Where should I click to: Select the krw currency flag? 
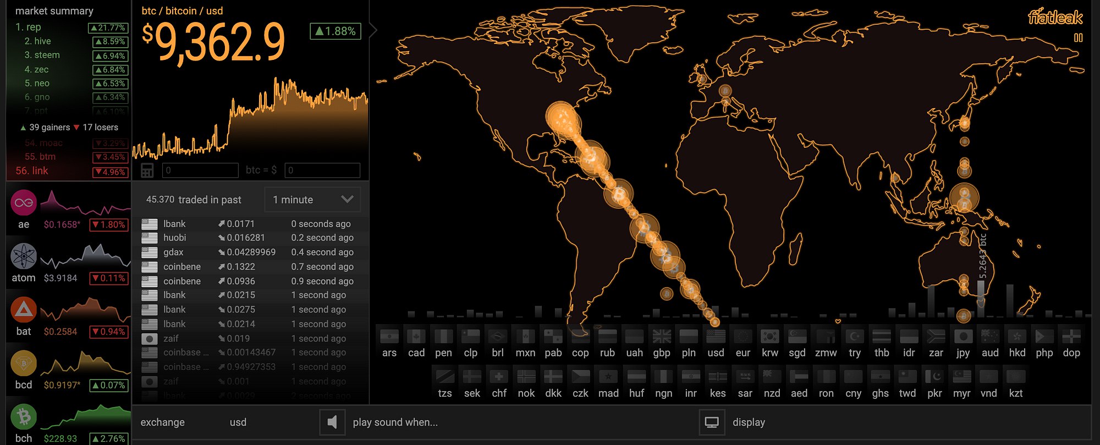[770, 336]
